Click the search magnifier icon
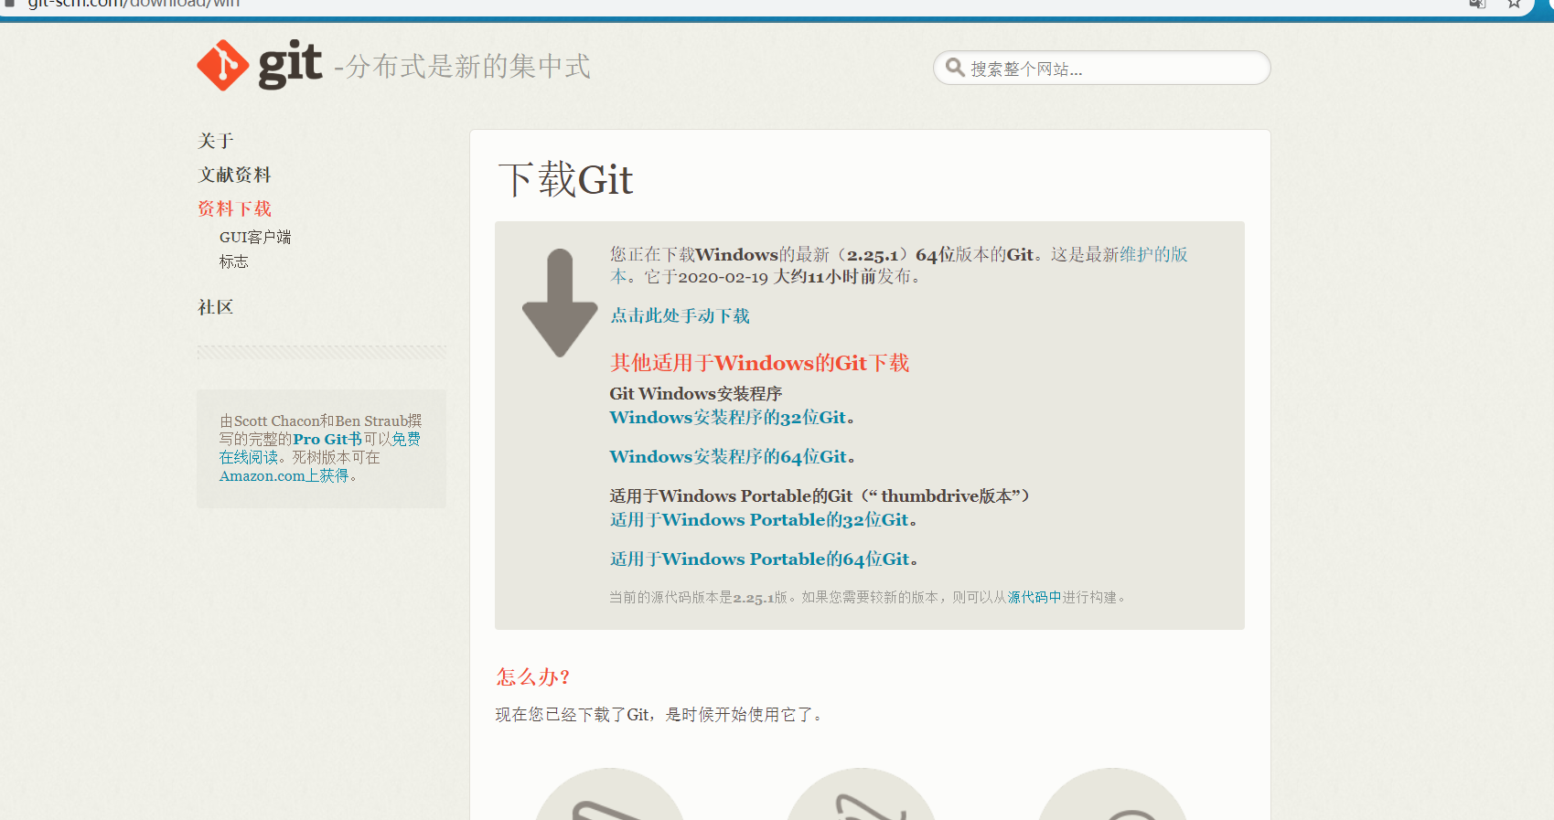This screenshot has height=820, width=1554. click(955, 68)
